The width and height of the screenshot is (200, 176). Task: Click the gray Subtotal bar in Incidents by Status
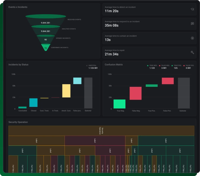pyautogui.click(x=88, y=93)
